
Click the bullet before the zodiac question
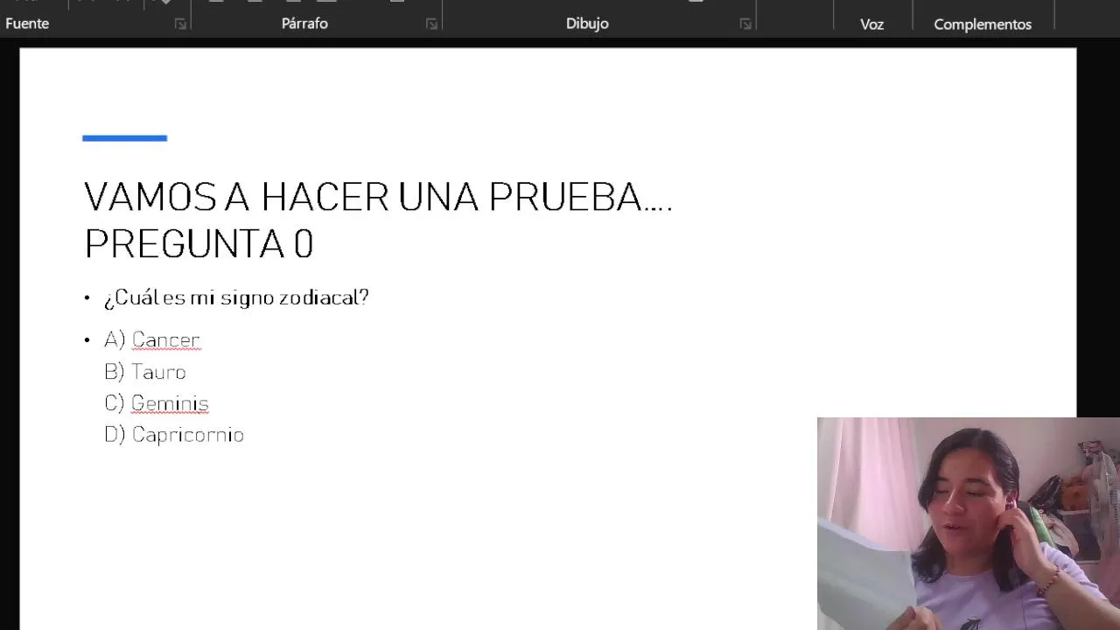[87, 298]
